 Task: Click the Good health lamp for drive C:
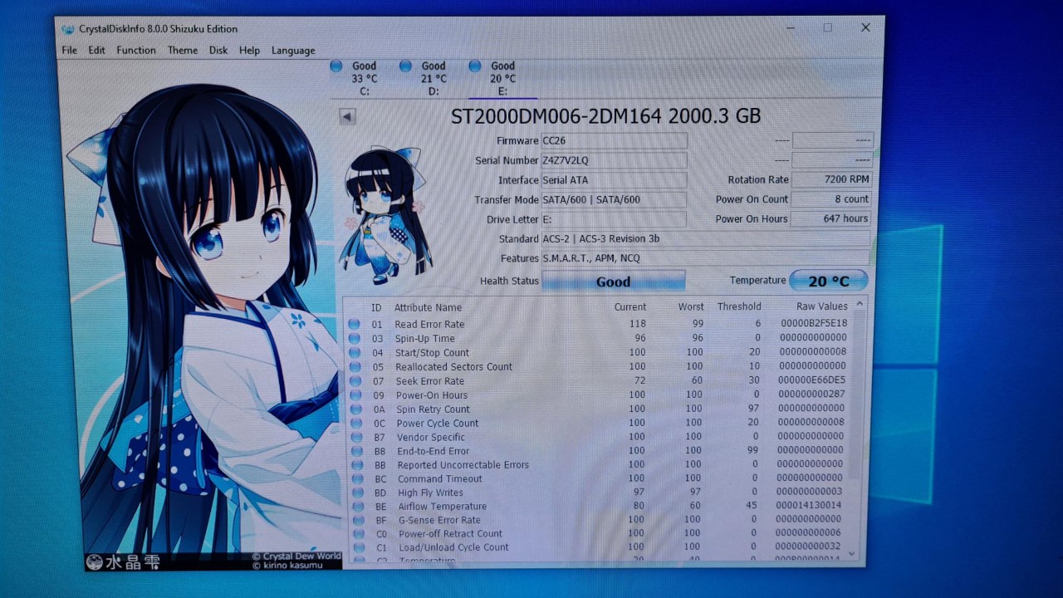point(336,66)
